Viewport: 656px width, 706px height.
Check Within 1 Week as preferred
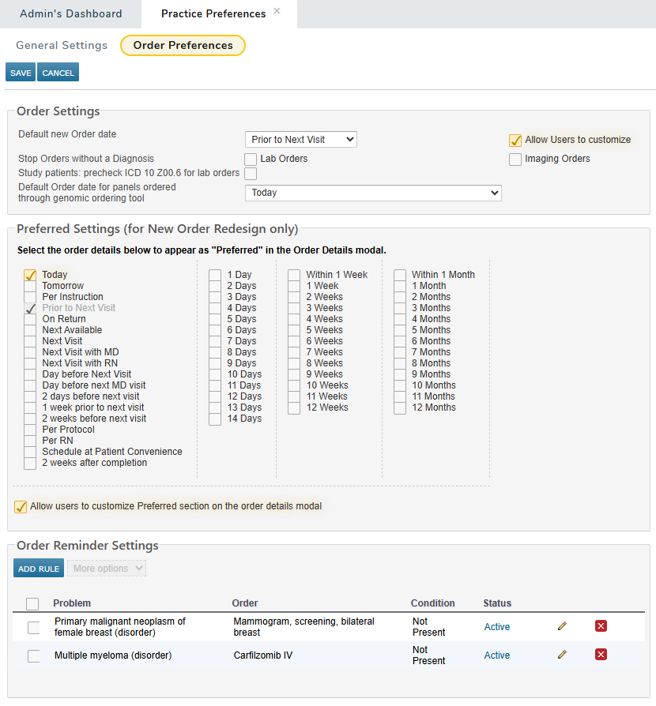tap(293, 274)
